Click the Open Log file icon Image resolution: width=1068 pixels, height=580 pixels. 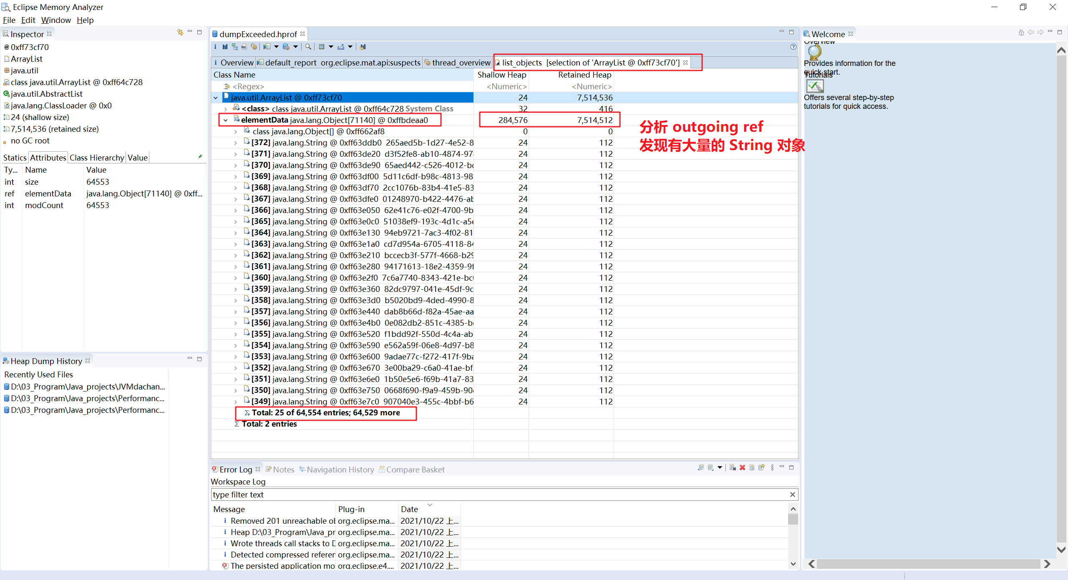pos(752,467)
